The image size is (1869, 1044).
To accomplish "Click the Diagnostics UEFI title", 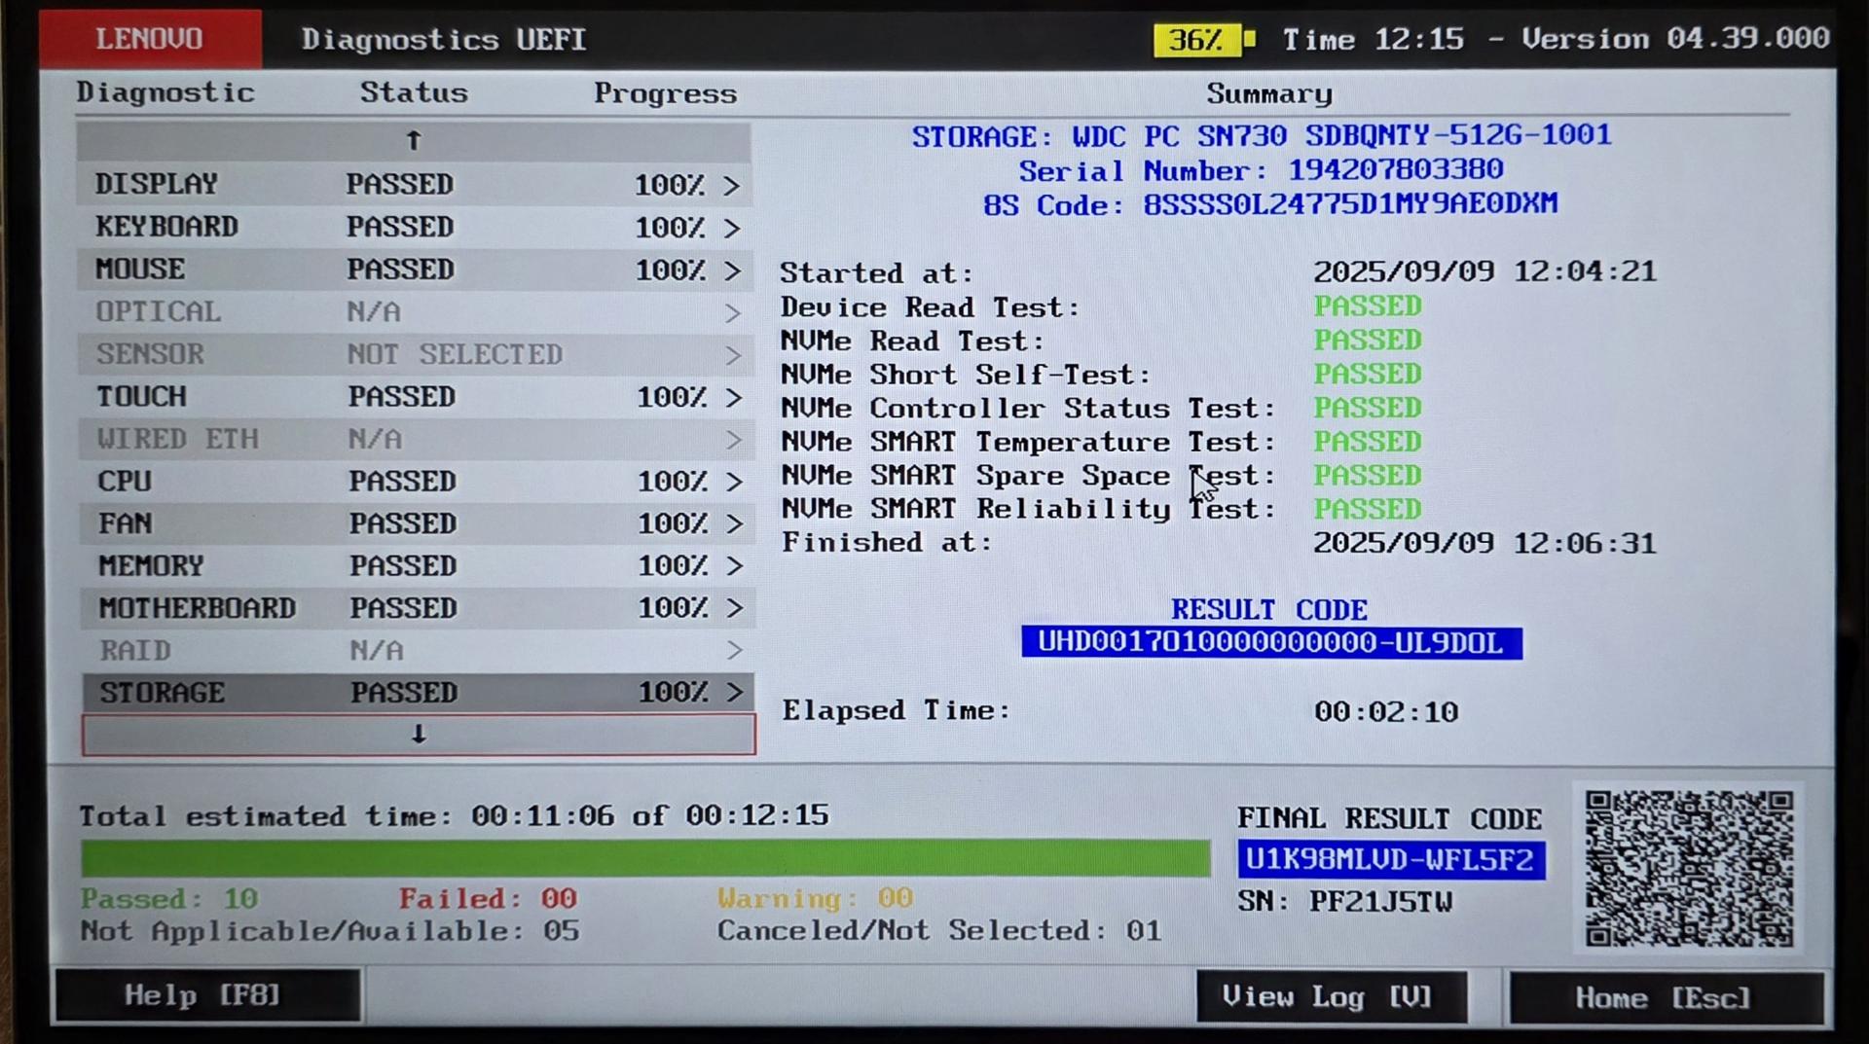I will (444, 39).
